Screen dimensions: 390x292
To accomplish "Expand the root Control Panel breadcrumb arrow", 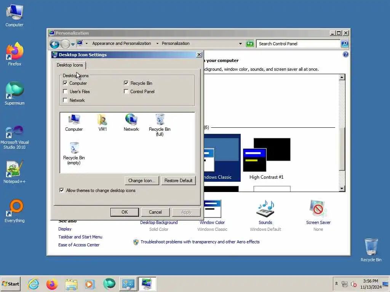I will (x=86, y=43).
